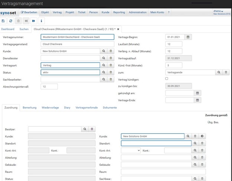
Task: Open the Bearbeiten menu
Action: tap(29, 12)
